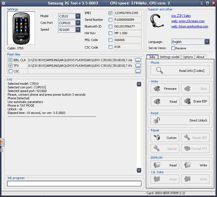Visit web: www.z3x-team.com link
The width and height of the screenshot is (217, 197).
188,21
